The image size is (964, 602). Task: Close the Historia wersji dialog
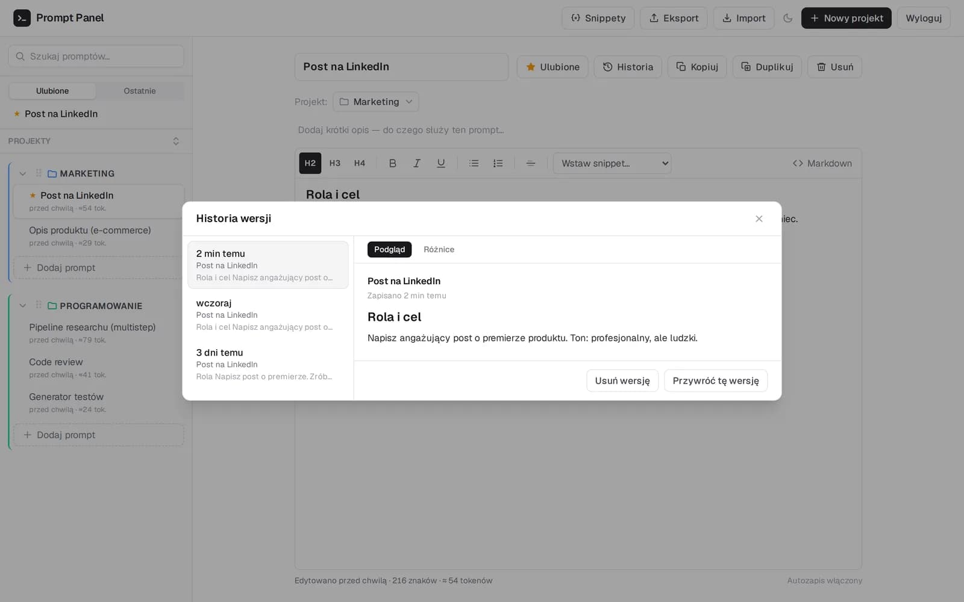(x=759, y=219)
